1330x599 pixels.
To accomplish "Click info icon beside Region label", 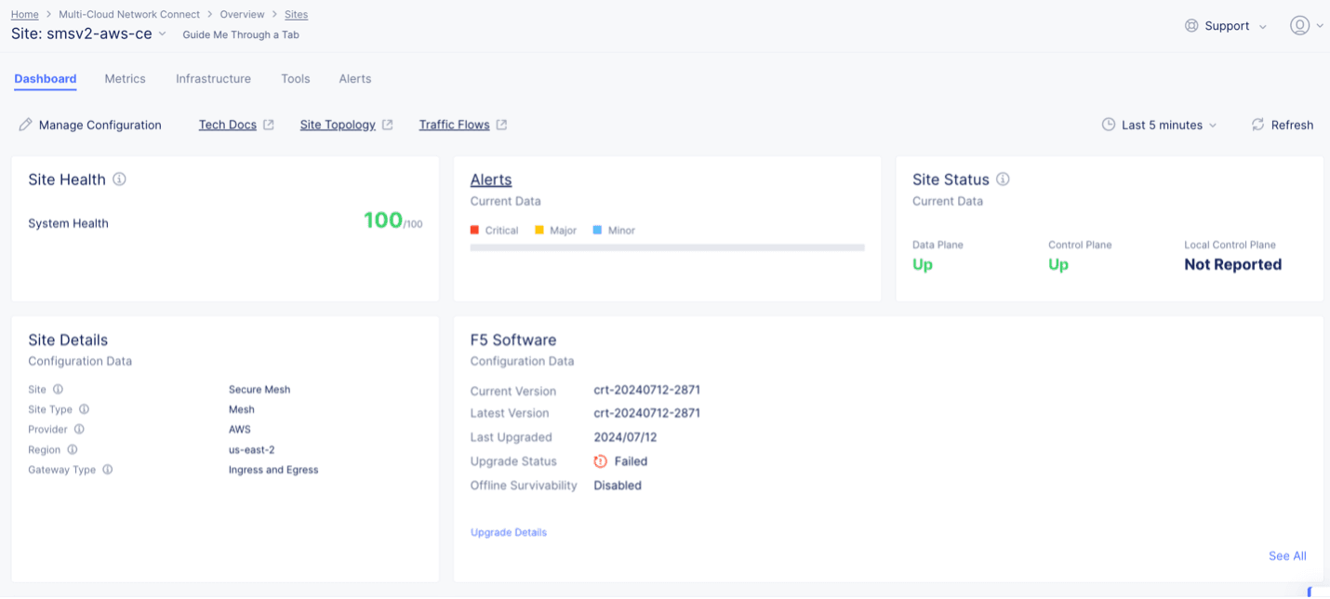I will pyautogui.click(x=73, y=450).
